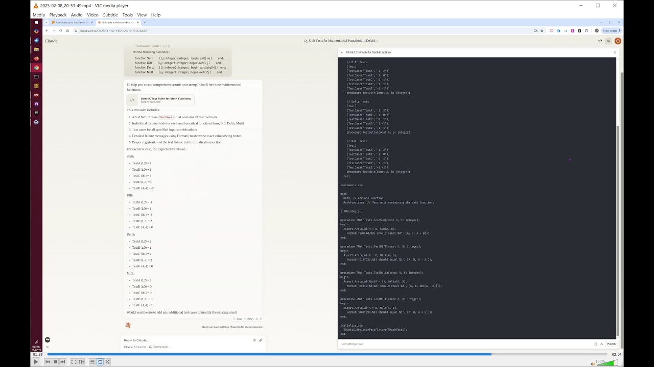The height and width of the screenshot is (367, 654).
Task: Click the camera screenshot icon in reply box
Action: [x=254, y=340]
